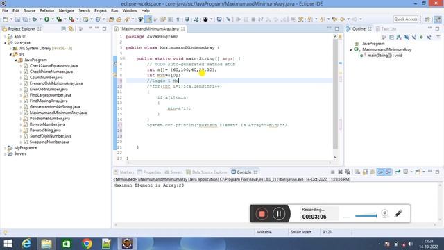Open the Source menu
444x250 pixels.
coord(29,11)
